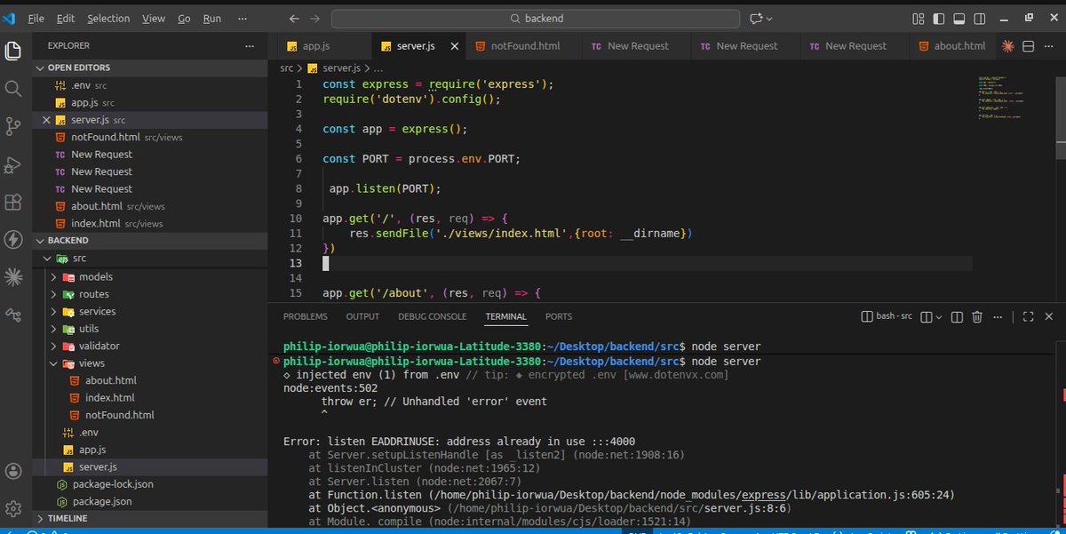The image size is (1066, 534).
Task: Open the Source Control view
Action: (13, 127)
